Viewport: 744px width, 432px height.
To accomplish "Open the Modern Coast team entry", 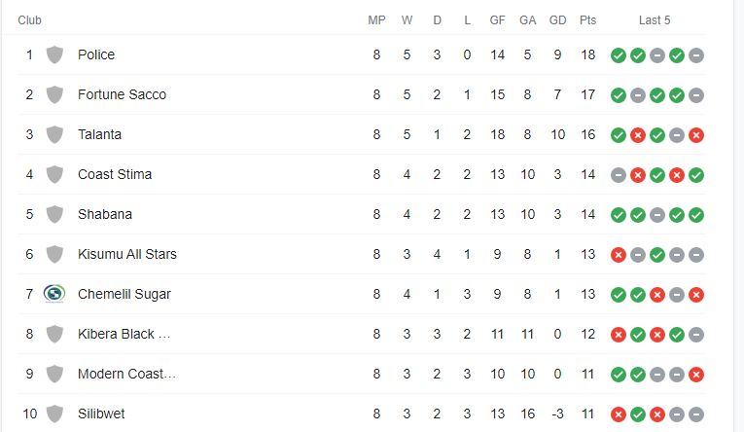I will tap(126, 374).
